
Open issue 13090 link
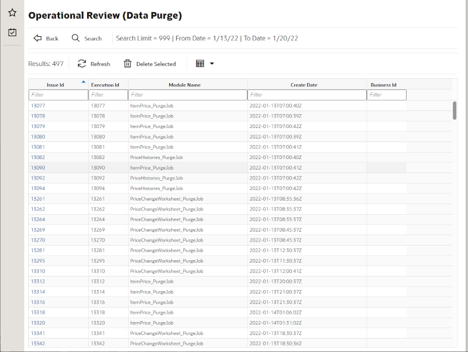pyautogui.click(x=38, y=168)
